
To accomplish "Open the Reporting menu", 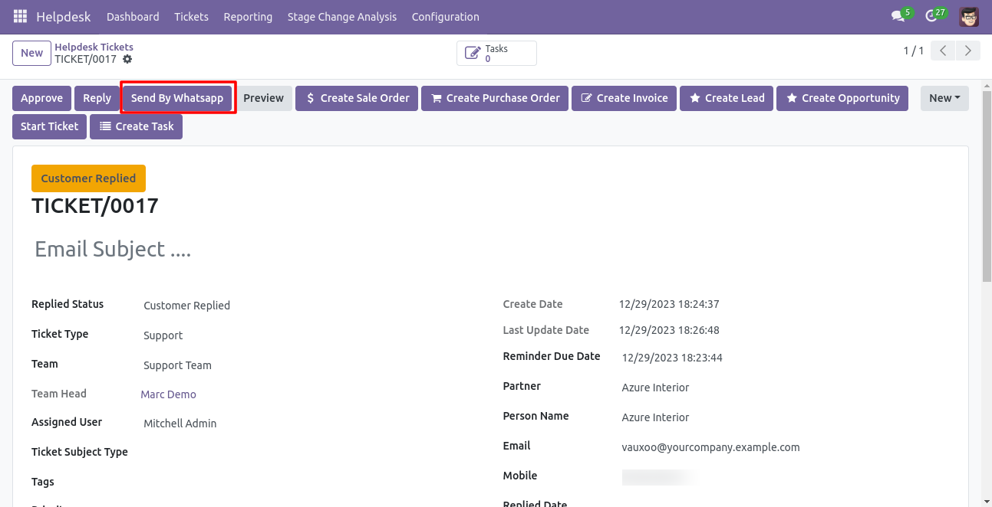I will pos(248,16).
